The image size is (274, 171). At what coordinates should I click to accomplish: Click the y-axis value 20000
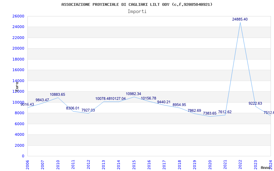pyautogui.click(x=18, y=48)
